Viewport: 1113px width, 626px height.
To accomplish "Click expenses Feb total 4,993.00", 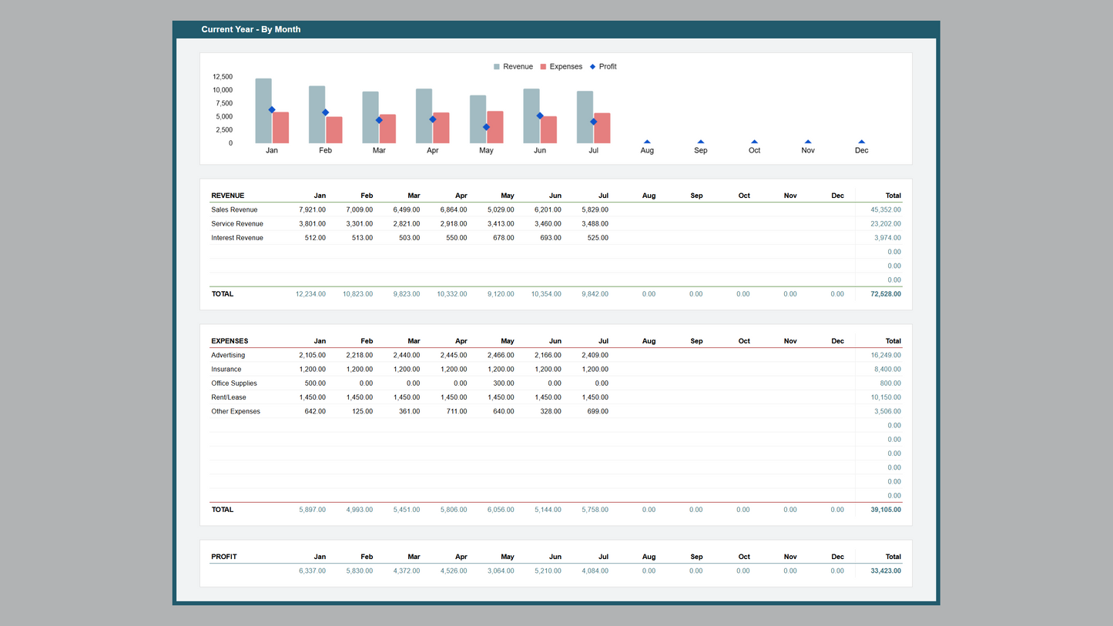I will [359, 510].
